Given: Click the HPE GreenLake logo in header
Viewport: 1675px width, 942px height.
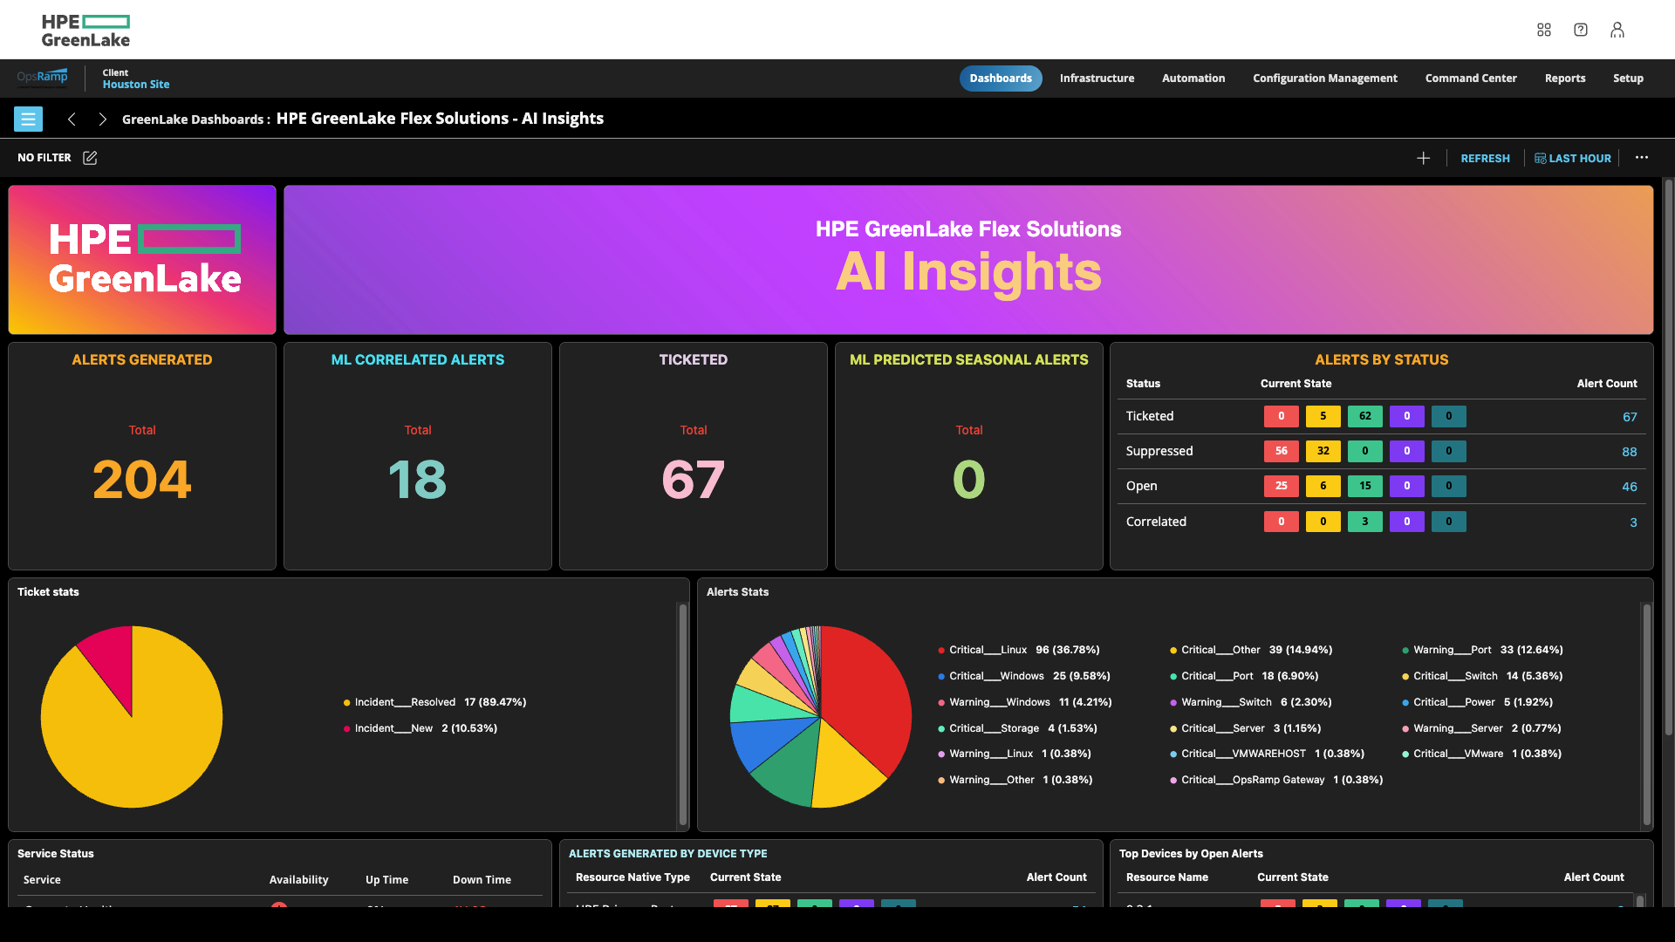Looking at the screenshot, I should pyautogui.click(x=85, y=31).
